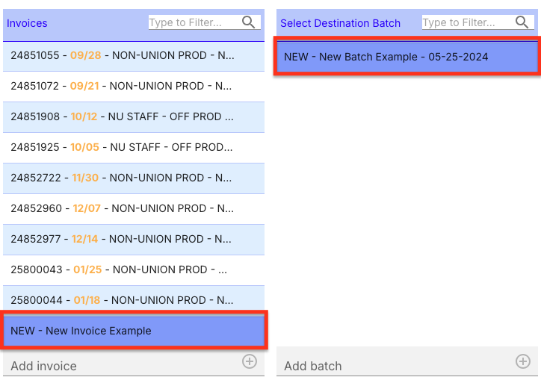Select invoice 25800044 dated 01/18

click(x=134, y=299)
